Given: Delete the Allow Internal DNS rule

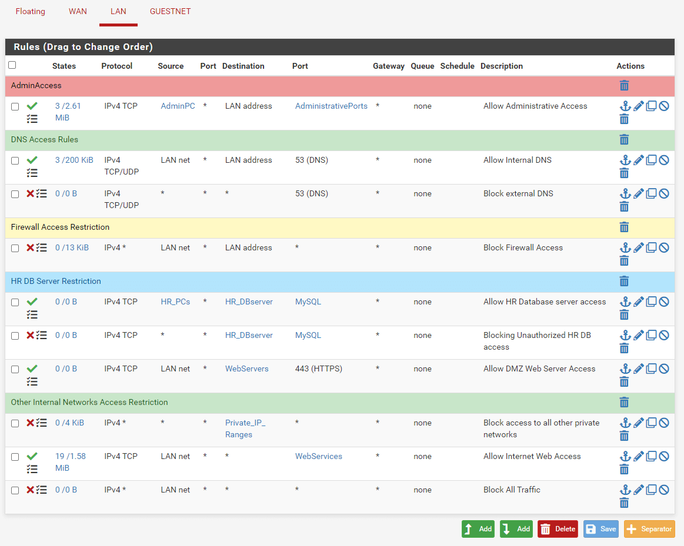Looking at the screenshot, I should coord(624,173).
